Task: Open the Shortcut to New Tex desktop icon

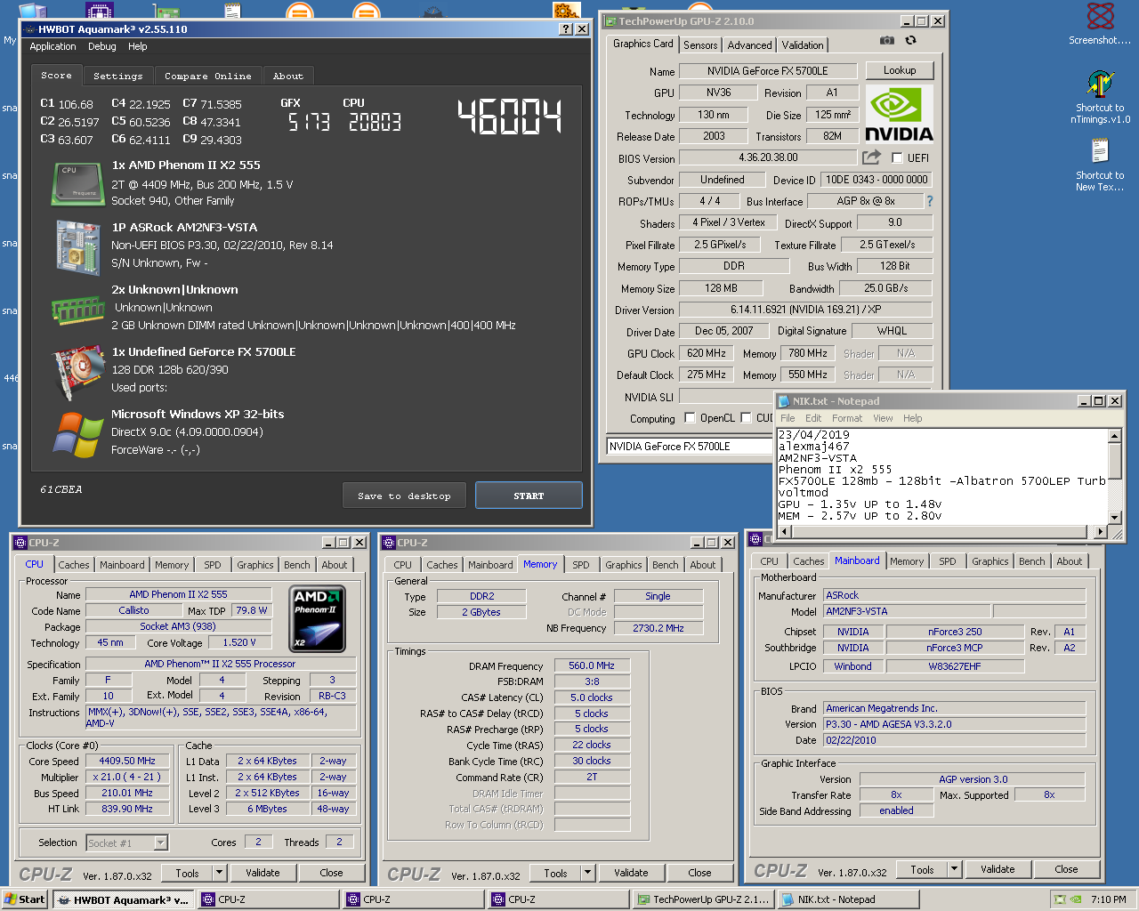Action: pyautogui.click(x=1100, y=152)
